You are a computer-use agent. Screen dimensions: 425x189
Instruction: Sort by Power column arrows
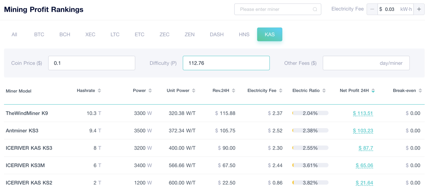(150, 90)
